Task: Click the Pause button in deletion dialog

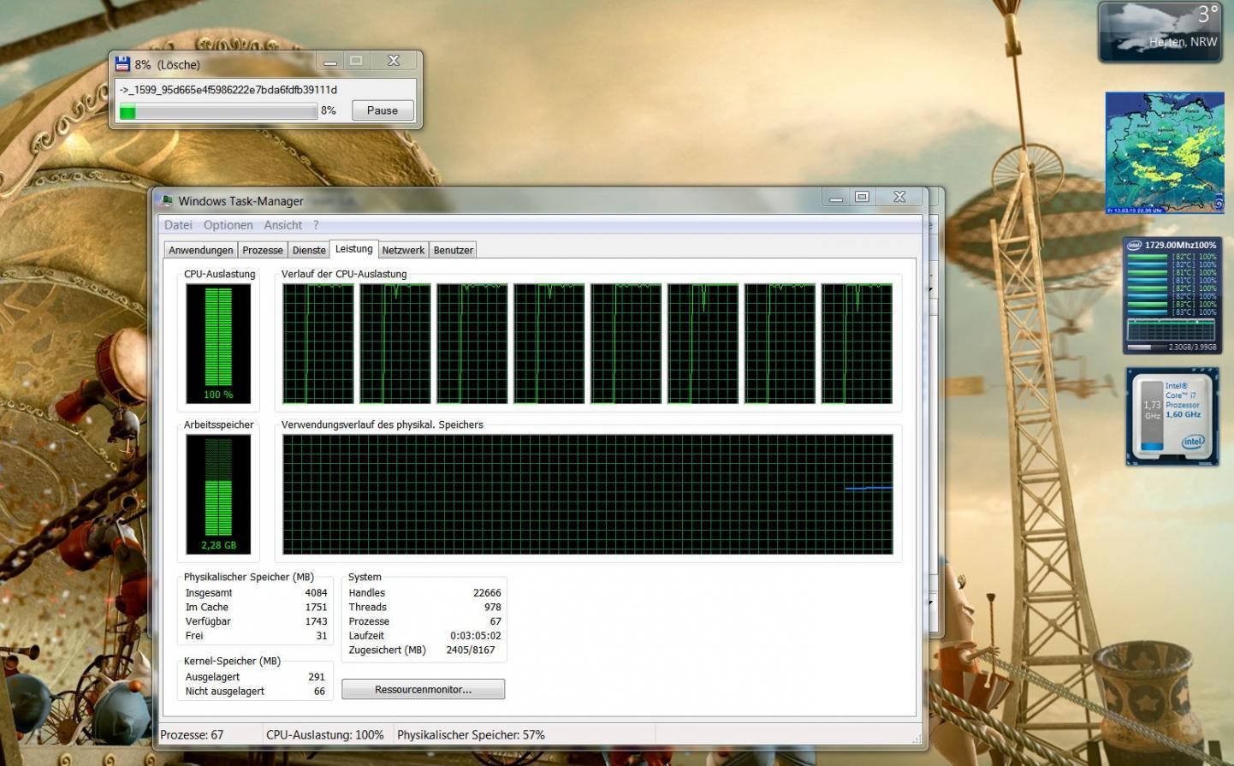Action: pyautogui.click(x=383, y=110)
